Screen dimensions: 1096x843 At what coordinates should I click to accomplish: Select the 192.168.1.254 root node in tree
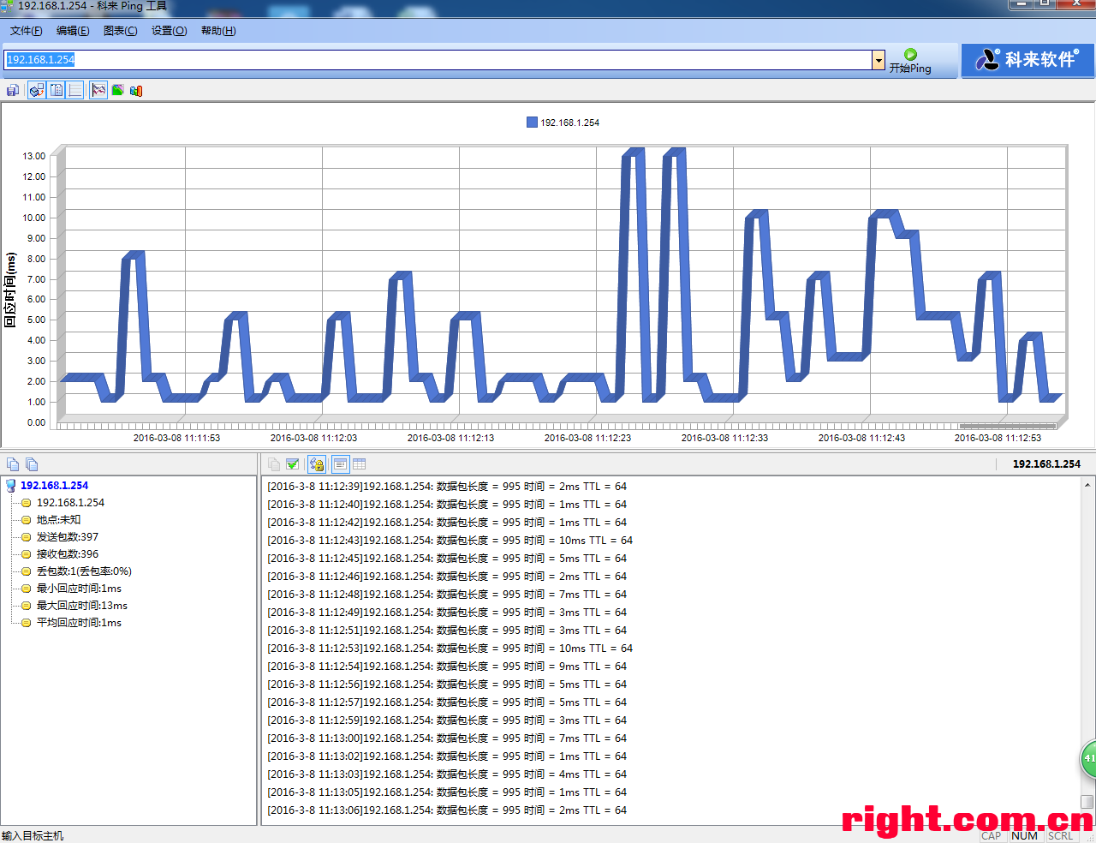point(54,486)
